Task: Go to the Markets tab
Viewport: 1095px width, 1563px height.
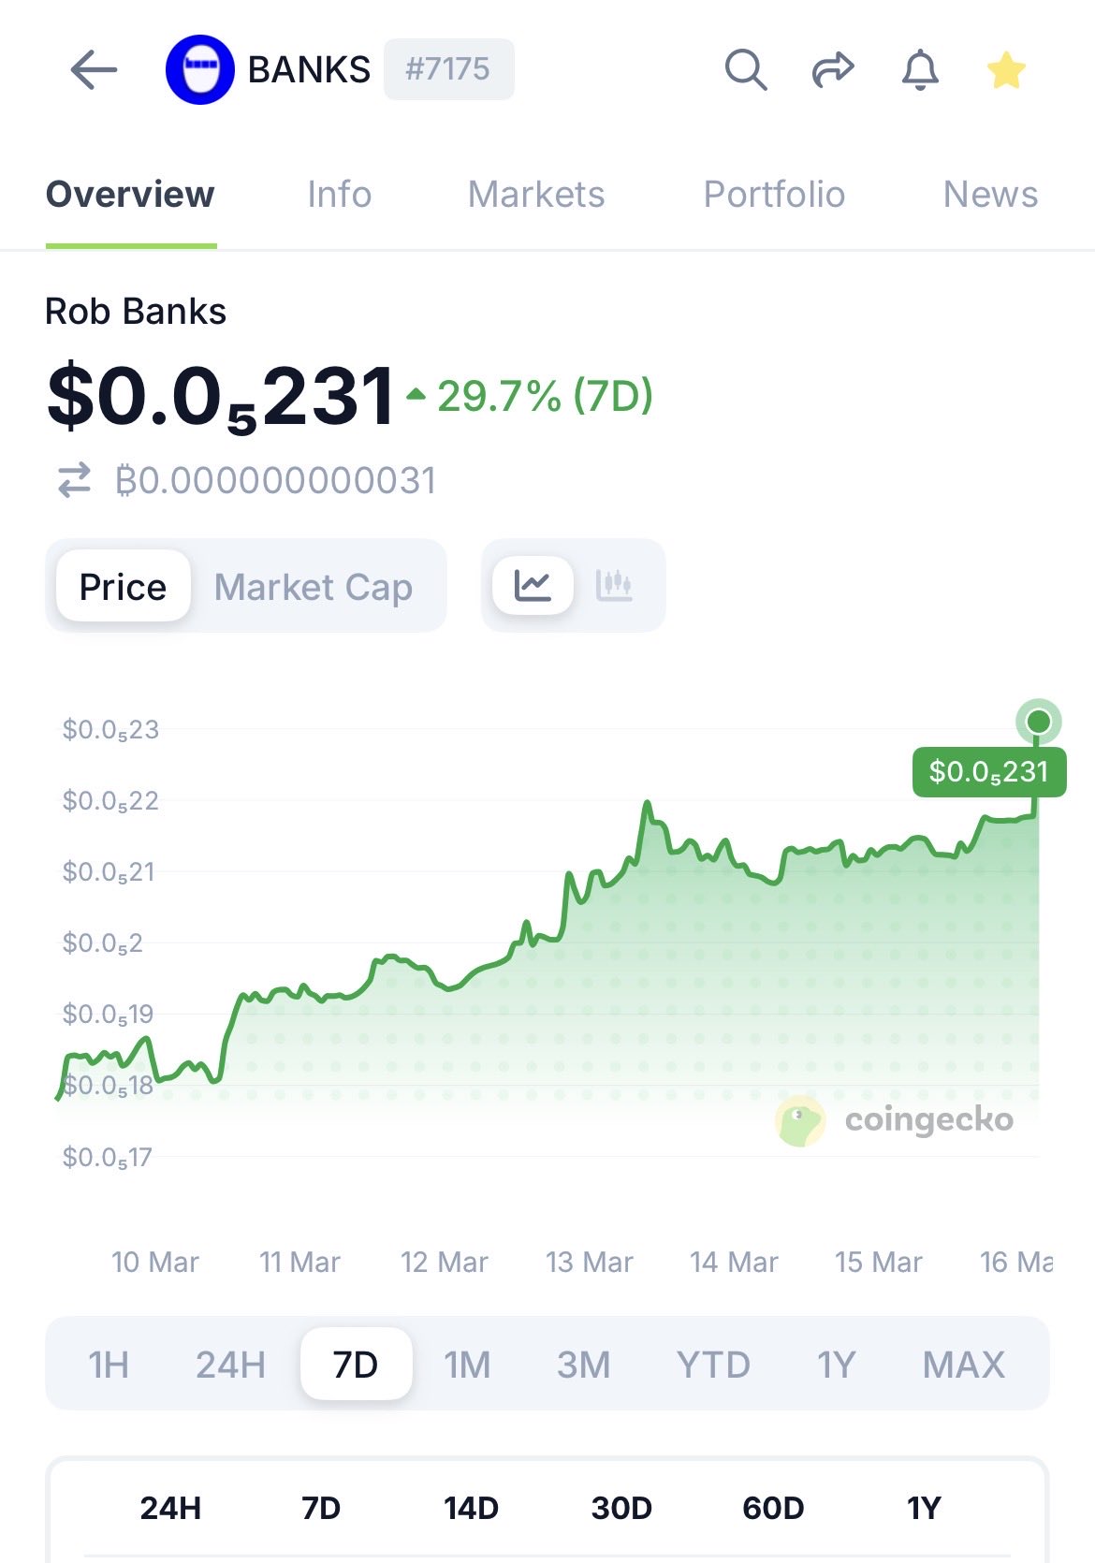Action: coord(536,195)
